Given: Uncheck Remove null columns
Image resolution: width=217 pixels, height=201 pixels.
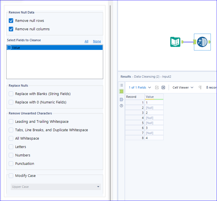Looking at the screenshot, I should pos(11,29).
